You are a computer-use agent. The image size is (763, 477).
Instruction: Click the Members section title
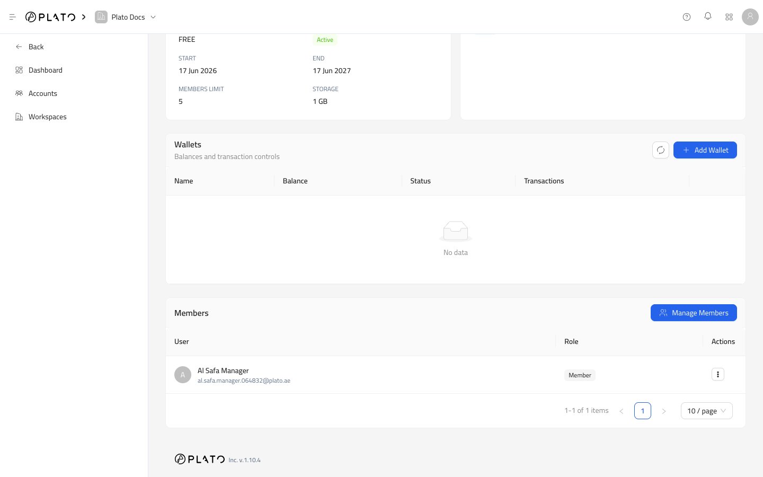[191, 313]
